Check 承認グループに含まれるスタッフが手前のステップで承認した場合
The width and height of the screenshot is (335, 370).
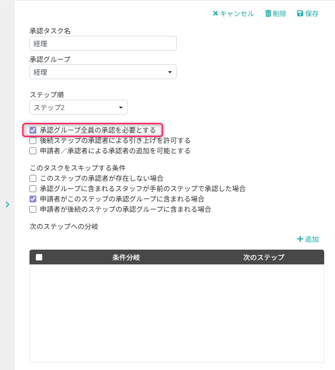[33, 189]
